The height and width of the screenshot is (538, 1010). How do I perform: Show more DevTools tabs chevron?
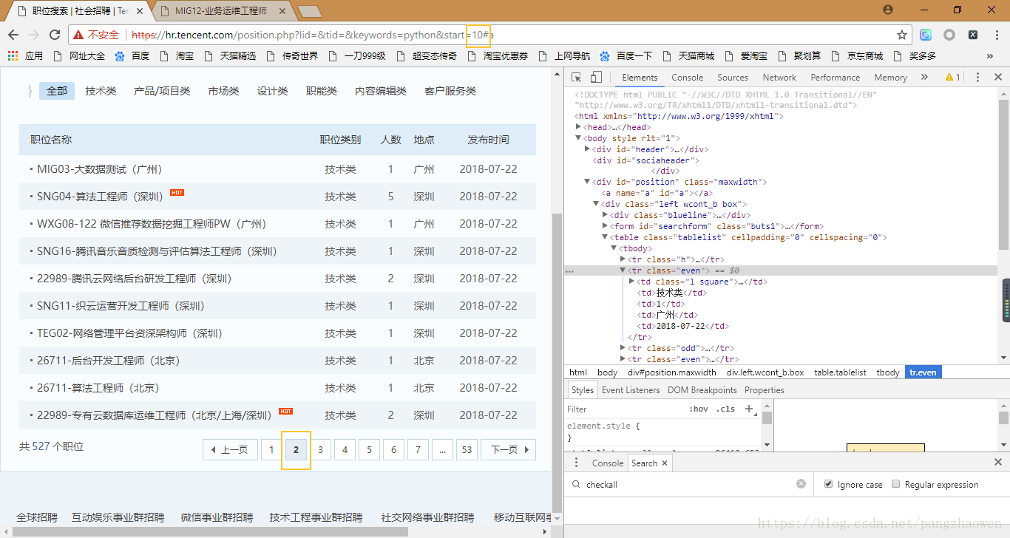click(x=924, y=77)
